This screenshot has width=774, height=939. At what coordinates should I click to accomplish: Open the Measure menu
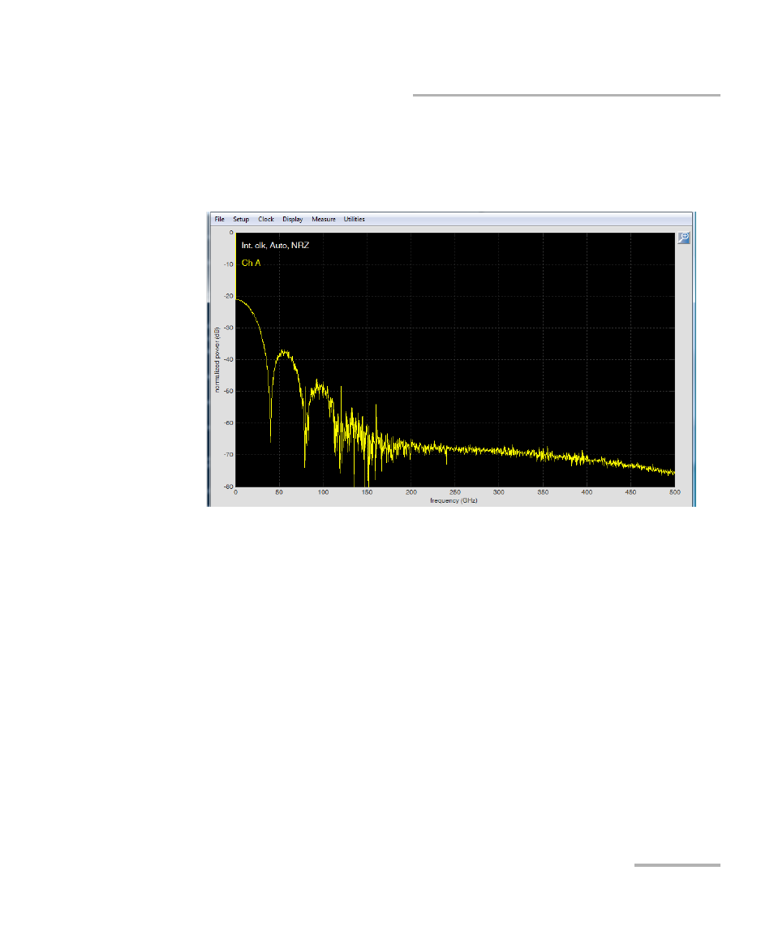point(324,219)
